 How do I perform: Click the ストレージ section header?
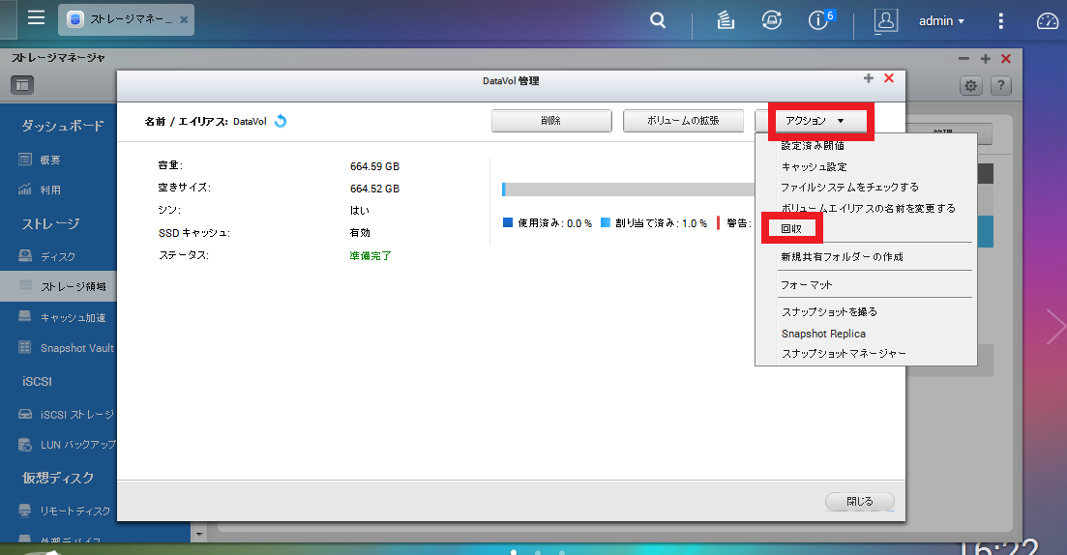(x=50, y=223)
